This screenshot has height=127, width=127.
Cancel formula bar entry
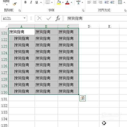[40, 18]
